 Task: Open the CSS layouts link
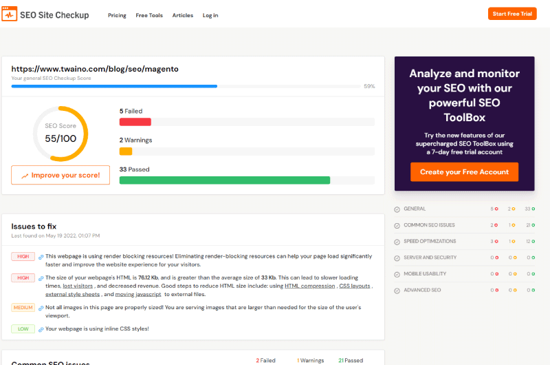tap(355, 286)
